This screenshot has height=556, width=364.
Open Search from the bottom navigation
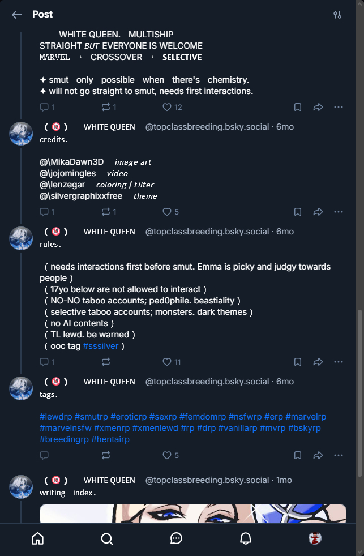(x=107, y=538)
